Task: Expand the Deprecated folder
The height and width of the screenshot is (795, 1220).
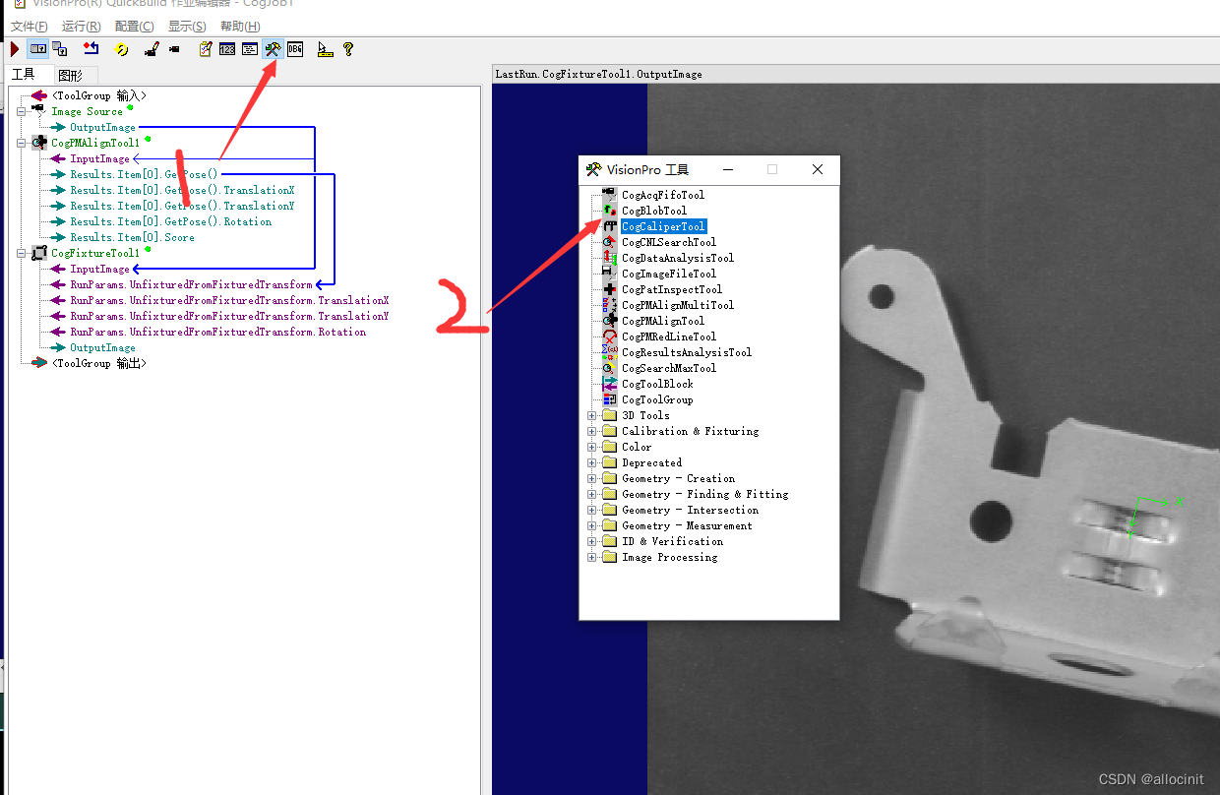Action: 591,462
